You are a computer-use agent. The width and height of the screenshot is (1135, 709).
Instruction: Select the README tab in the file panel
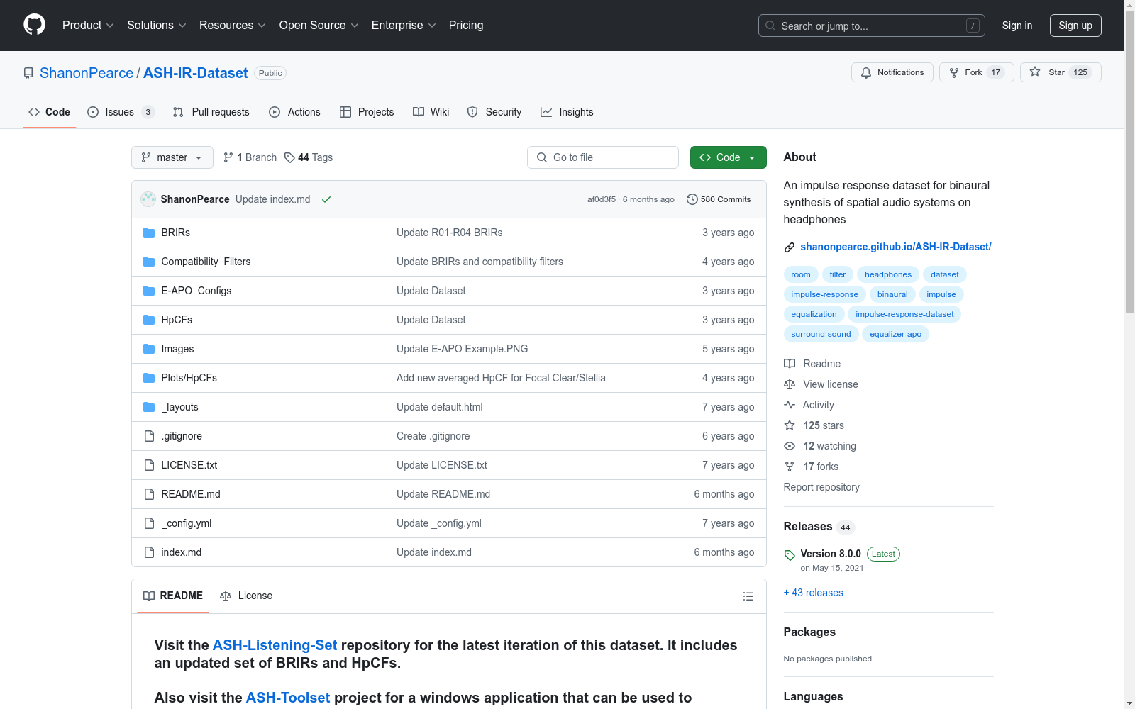click(x=173, y=596)
